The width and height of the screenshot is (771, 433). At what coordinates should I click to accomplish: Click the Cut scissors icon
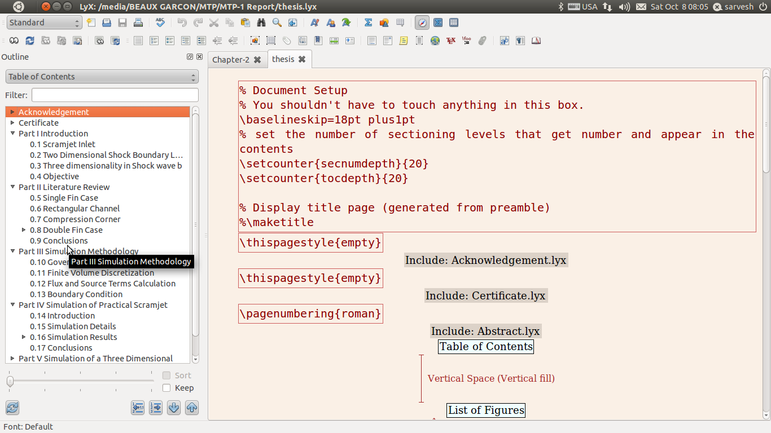(x=213, y=23)
